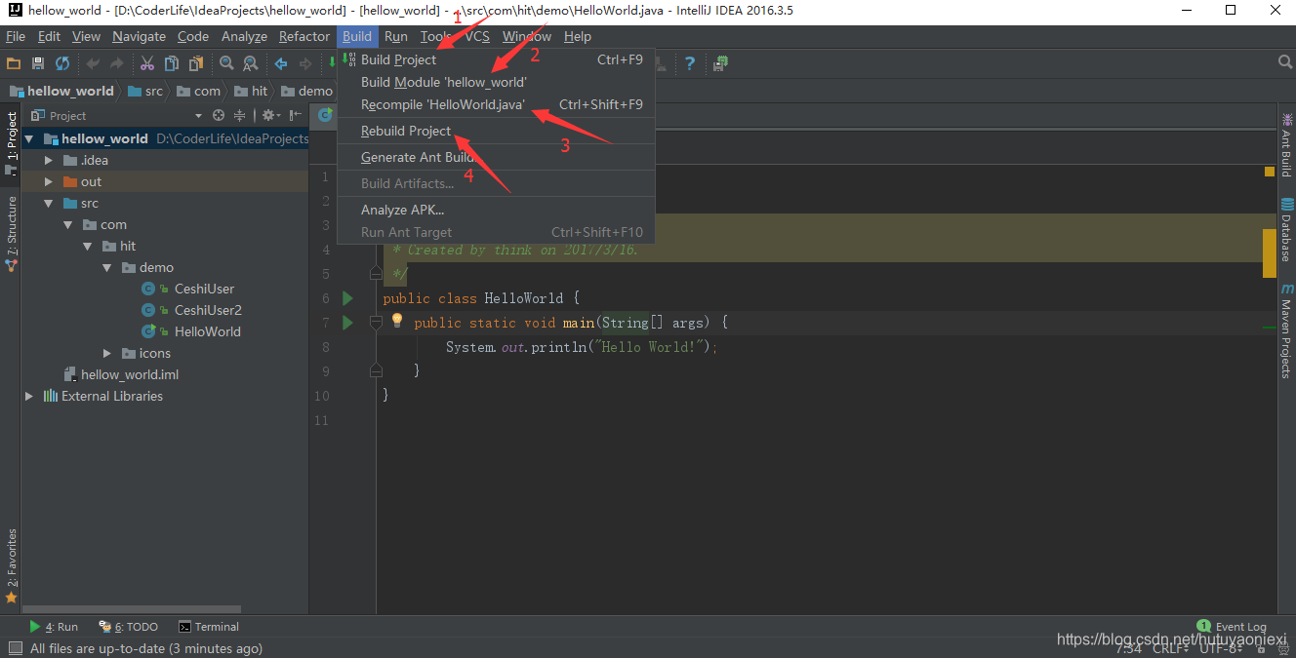Image resolution: width=1296 pixels, height=658 pixels.
Task: Open the Refactor menu
Action: 304,36
